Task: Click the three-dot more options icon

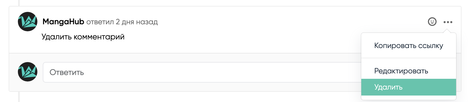Action: click(448, 22)
